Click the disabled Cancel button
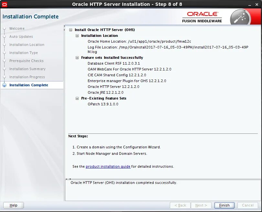 pyautogui.click(x=248, y=205)
